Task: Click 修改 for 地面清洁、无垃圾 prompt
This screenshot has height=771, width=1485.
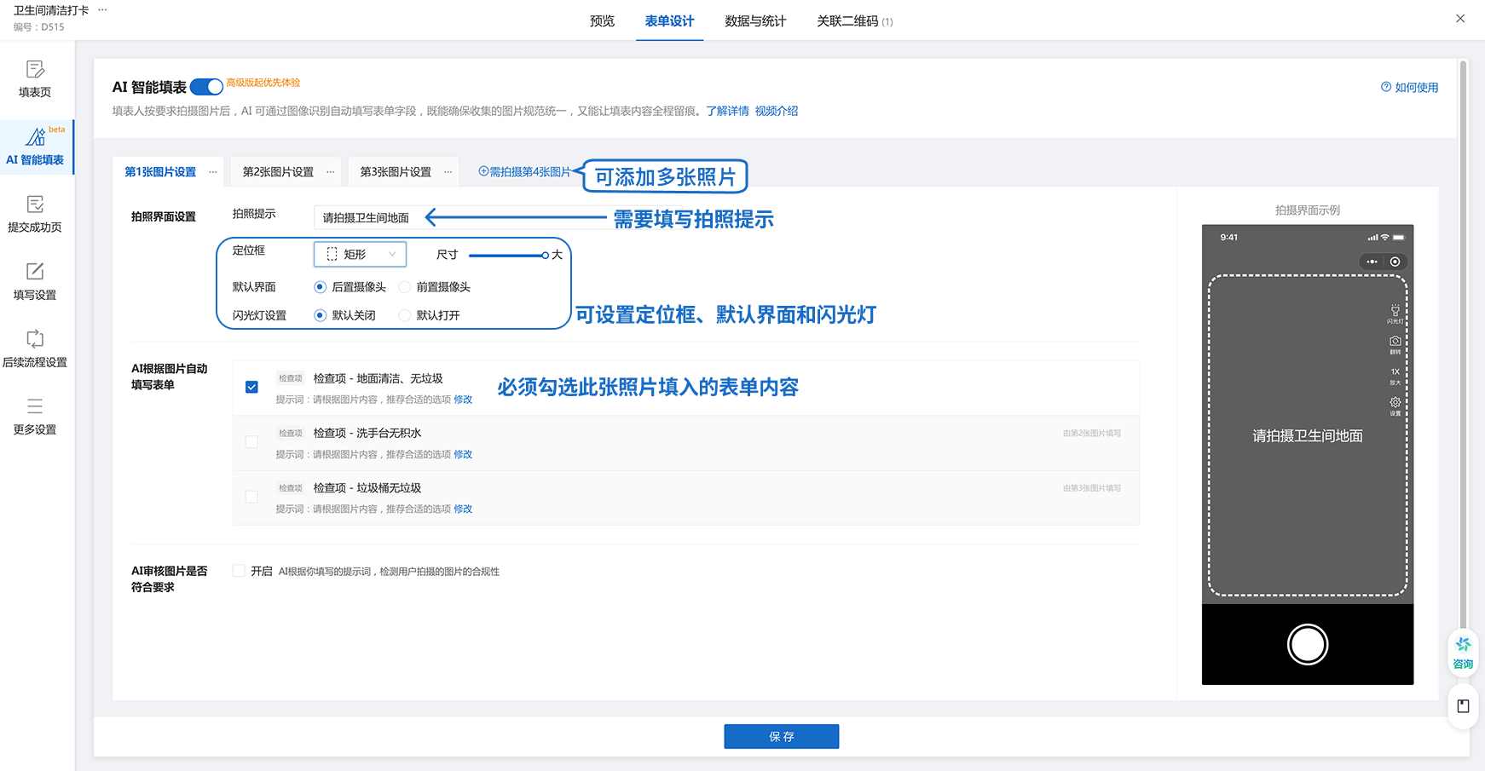Action: (463, 400)
